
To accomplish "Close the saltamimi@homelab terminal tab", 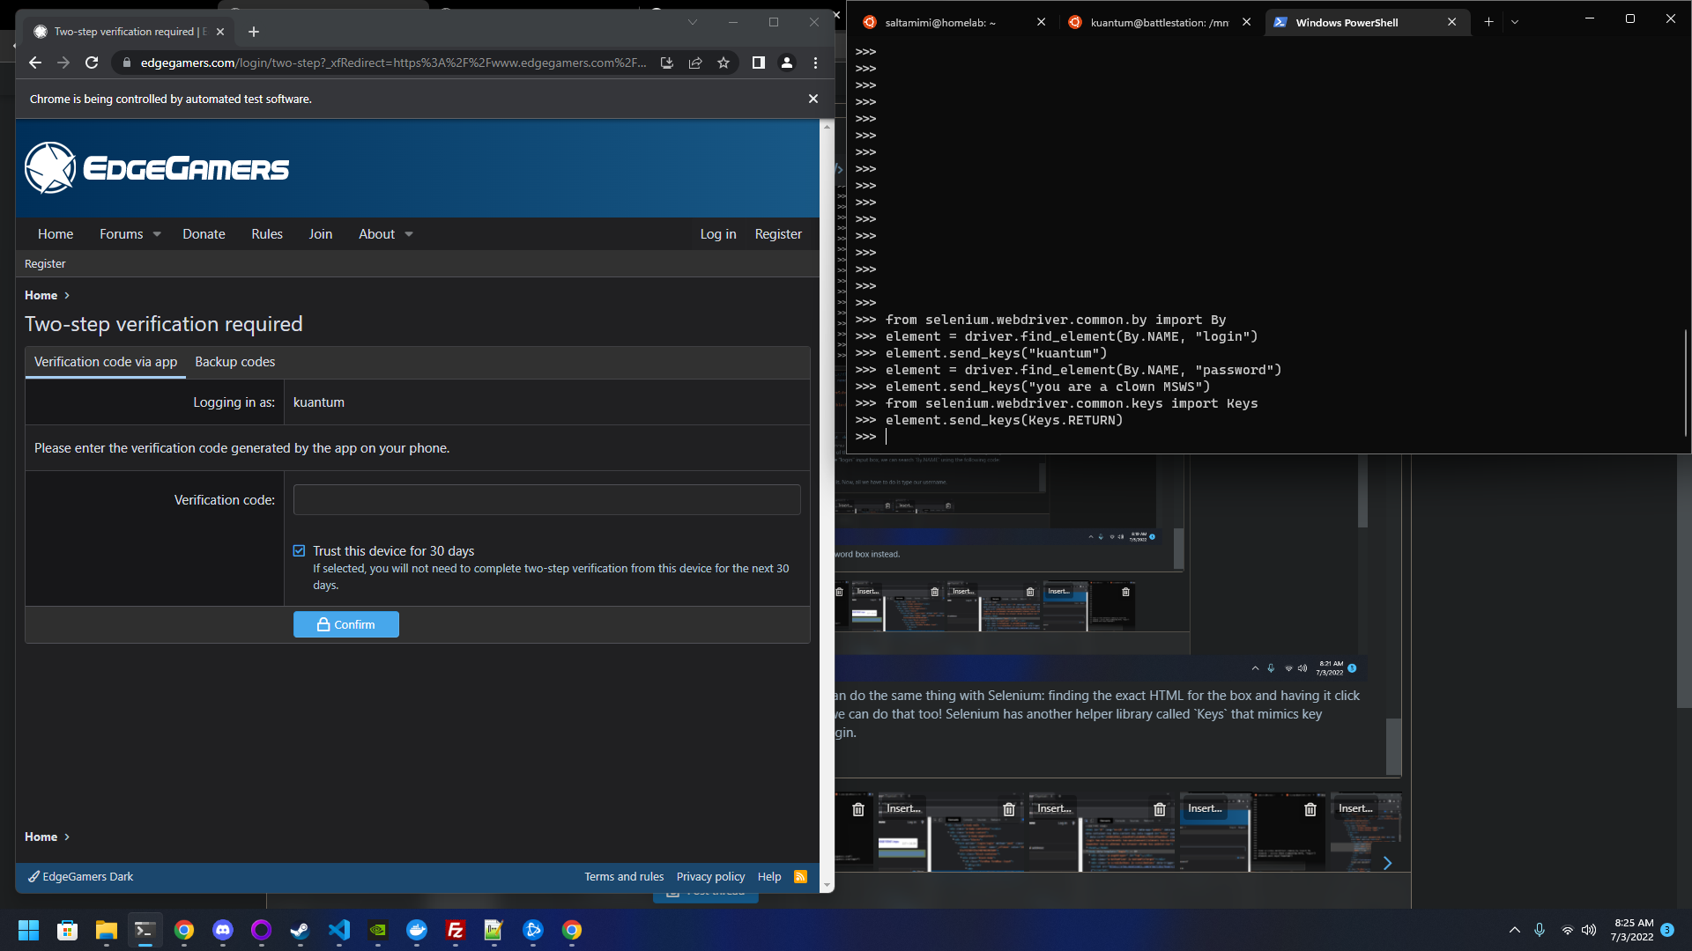I will (x=1041, y=22).
